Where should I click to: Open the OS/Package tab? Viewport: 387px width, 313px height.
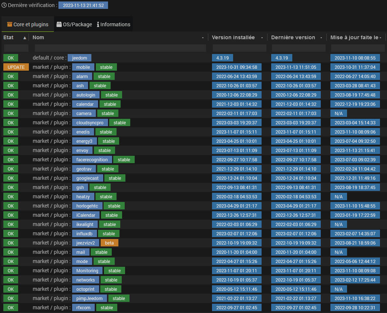[x=74, y=24]
